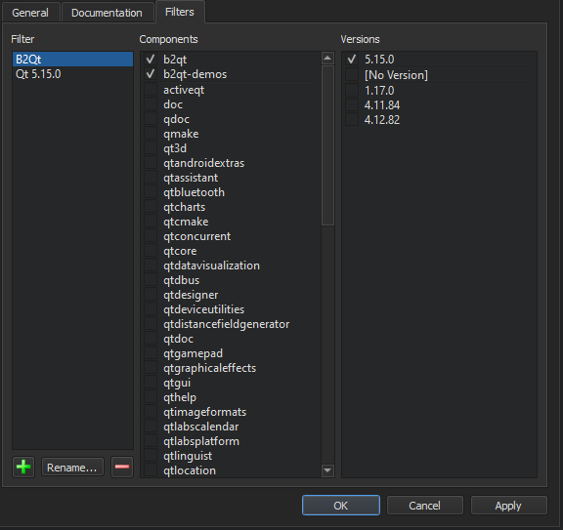Viewport: 563px width, 530px height.
Task: Select the Qt 5.15.0 filter entry
Action: click(72, 74)
